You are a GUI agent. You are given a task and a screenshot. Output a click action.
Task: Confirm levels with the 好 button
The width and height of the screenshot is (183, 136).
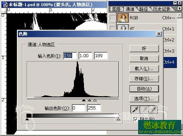pos(144,49)
